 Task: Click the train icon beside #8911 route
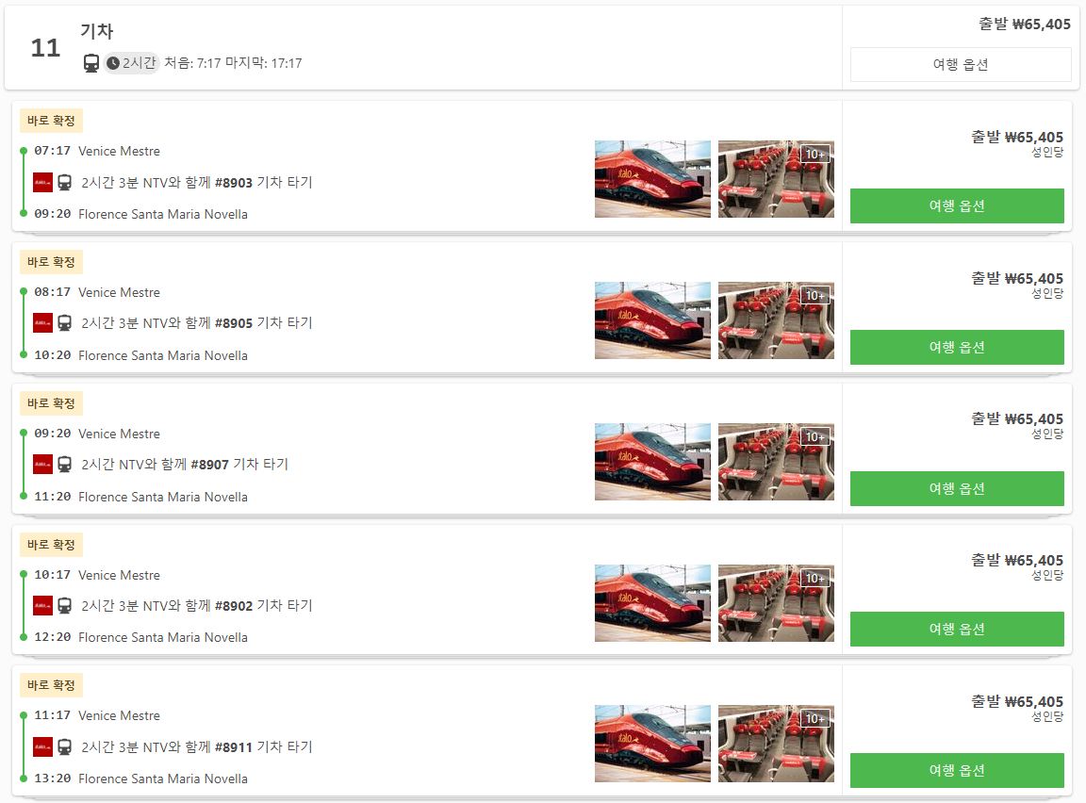64,747
